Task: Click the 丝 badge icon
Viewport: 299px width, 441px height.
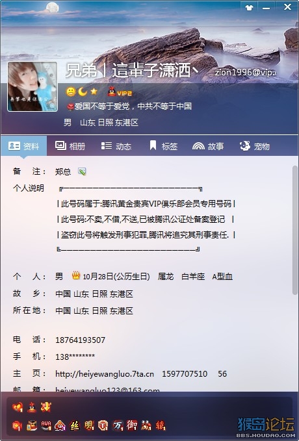Action: coord(74,425)
